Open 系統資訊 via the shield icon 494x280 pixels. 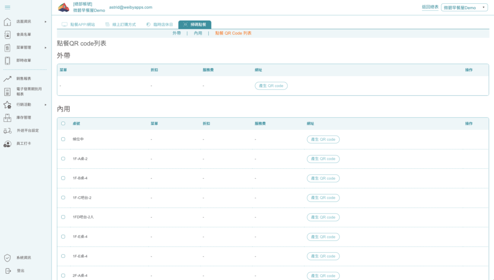coord(7,258)
